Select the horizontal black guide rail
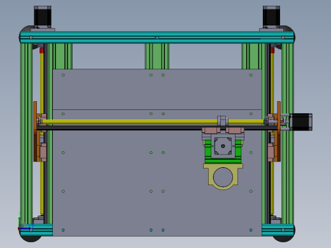Screen dimensions: 331x248 157,128
